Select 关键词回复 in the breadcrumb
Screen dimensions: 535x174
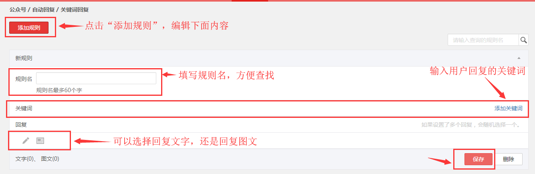click(75, 9)
